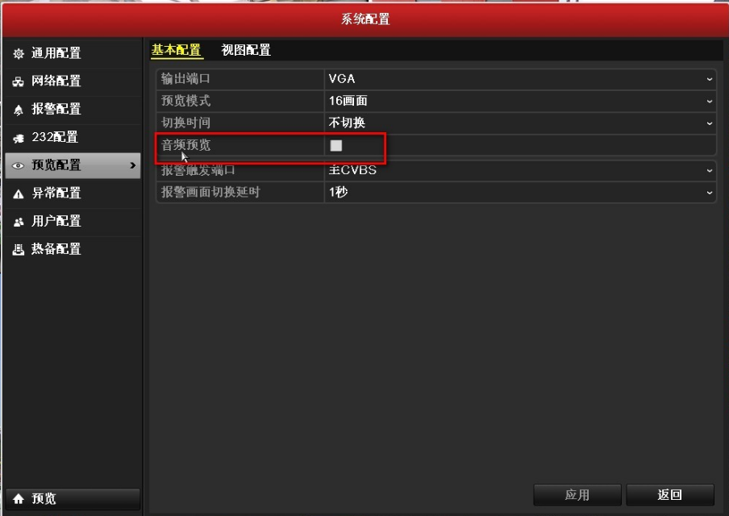Expand the 切换时间 dropdown set to 不切换
This screenshot has width=729, height=516.
point(708,123)
